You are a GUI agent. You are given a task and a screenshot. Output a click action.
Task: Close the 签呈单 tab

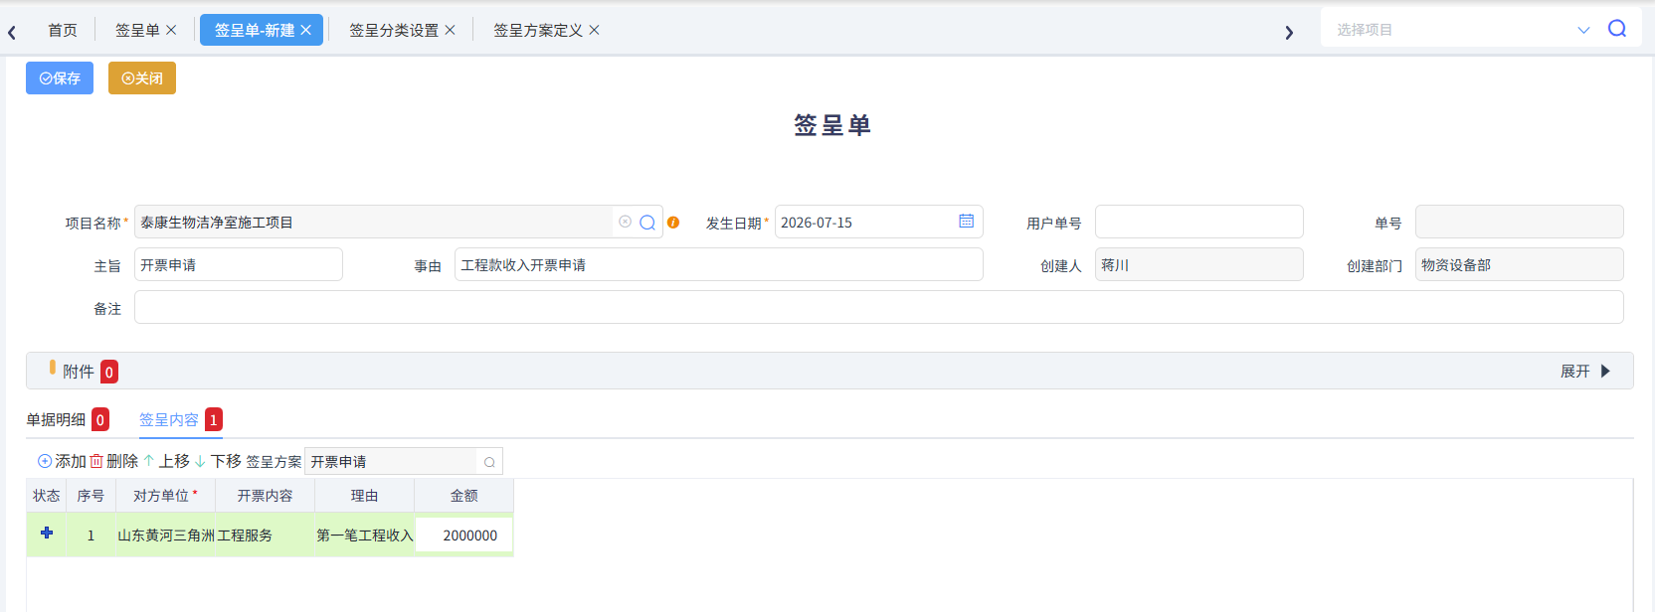(171, 30)
